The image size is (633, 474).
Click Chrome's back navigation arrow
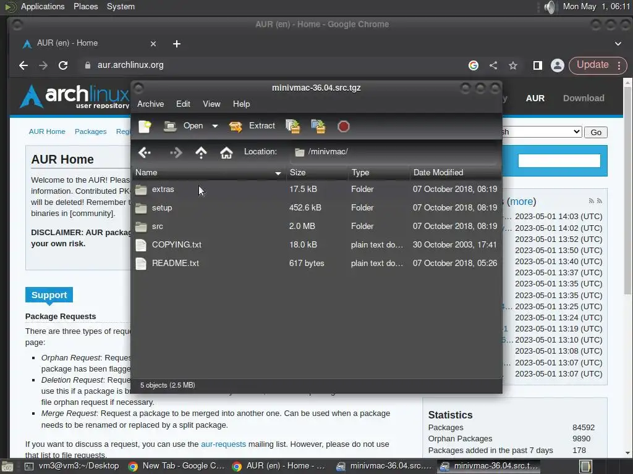click(x=23, y=65)
